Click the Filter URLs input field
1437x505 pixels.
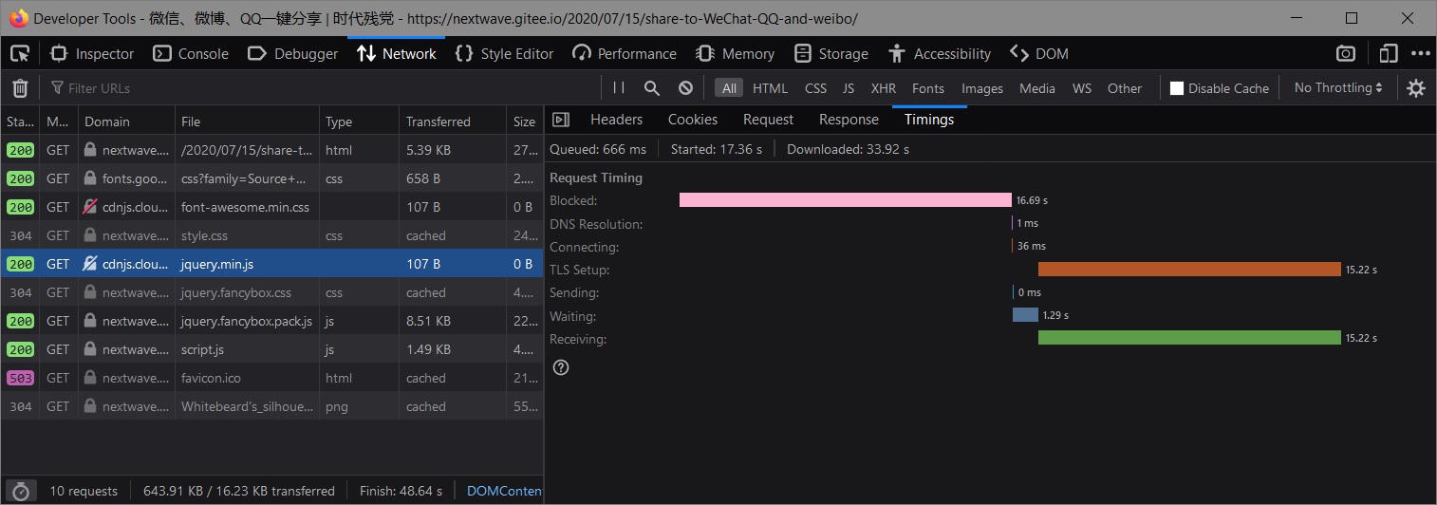click(323, 88)
